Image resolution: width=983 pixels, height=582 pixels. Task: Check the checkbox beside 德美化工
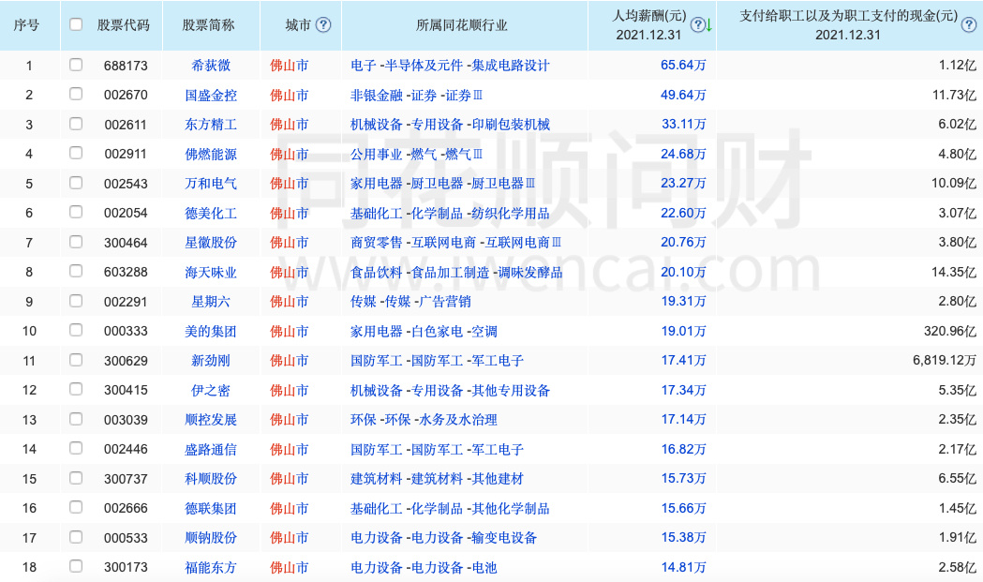pyautogui.click(x=76, y=213)
